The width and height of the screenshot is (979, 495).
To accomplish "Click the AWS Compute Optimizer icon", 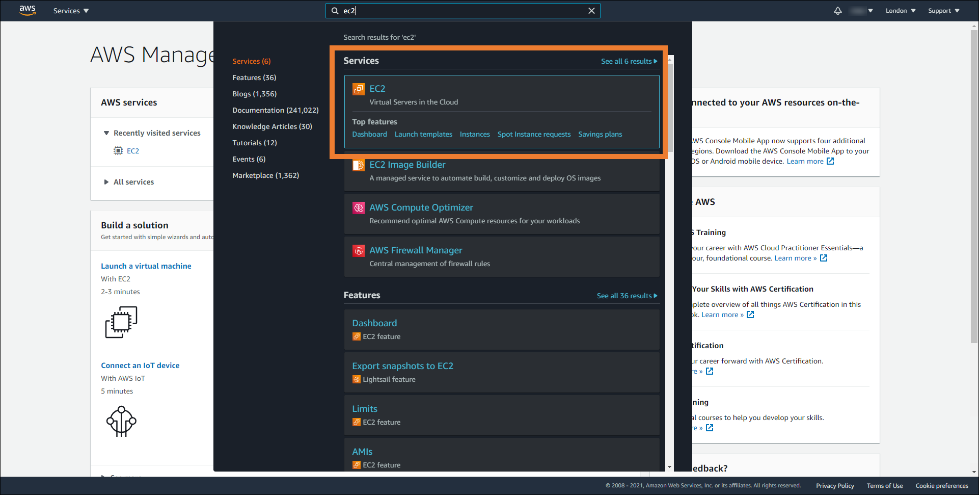I will click(359, 208).
